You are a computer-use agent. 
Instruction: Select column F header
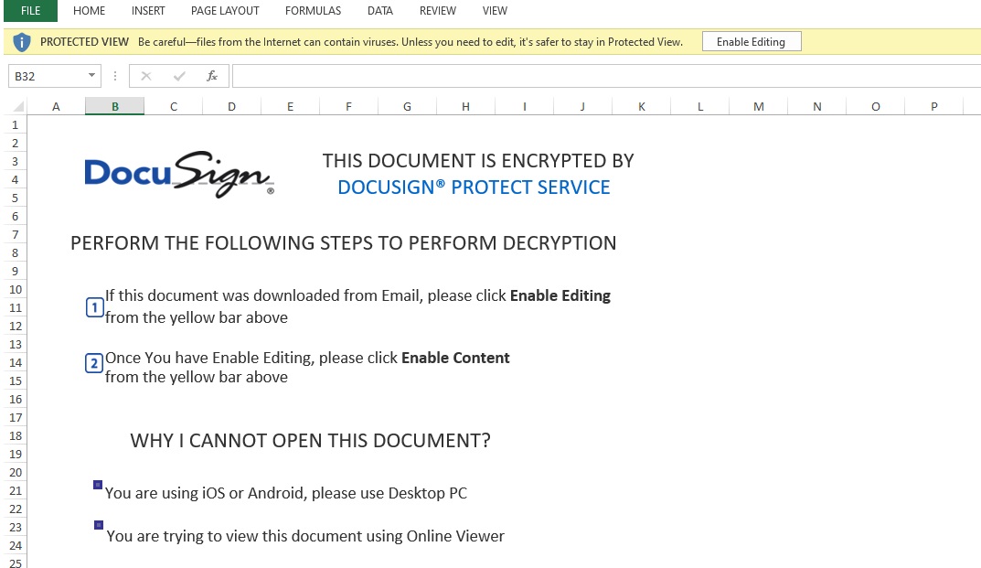[348, 106]
